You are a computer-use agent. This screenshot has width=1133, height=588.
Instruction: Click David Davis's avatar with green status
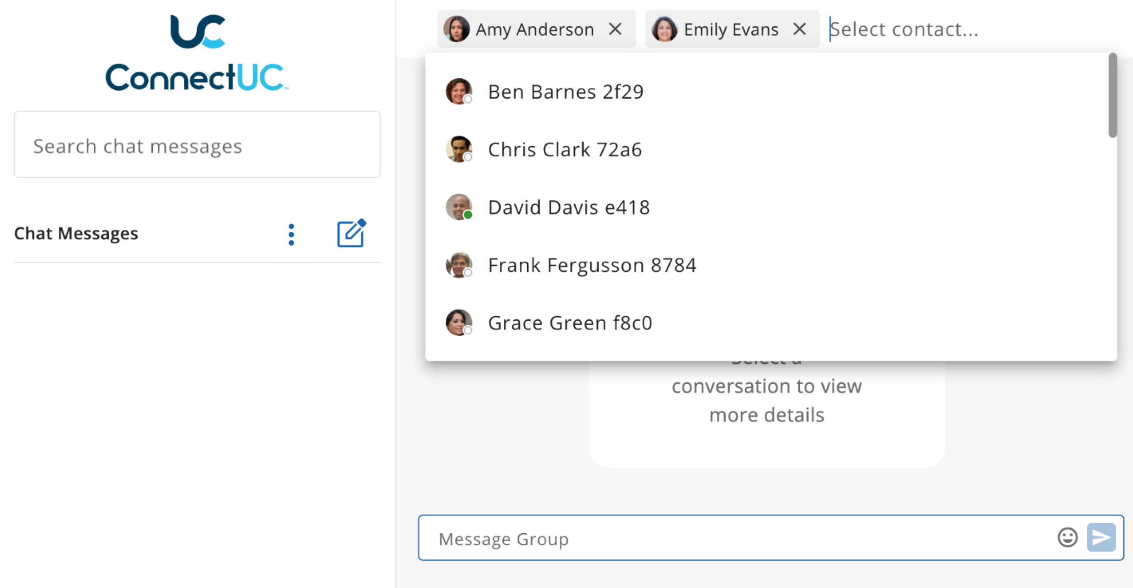pyautogui.click(x=459, y=207)
